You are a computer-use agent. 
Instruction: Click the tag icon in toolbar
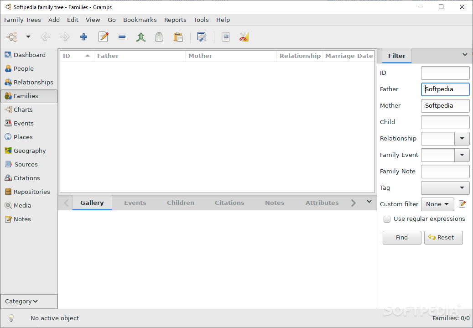click(159, 37)
